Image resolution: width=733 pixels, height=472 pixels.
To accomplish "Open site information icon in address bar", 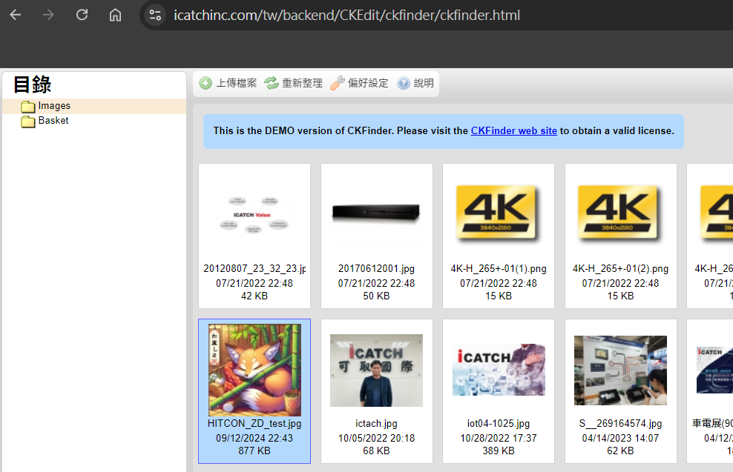I will [155, 15].
